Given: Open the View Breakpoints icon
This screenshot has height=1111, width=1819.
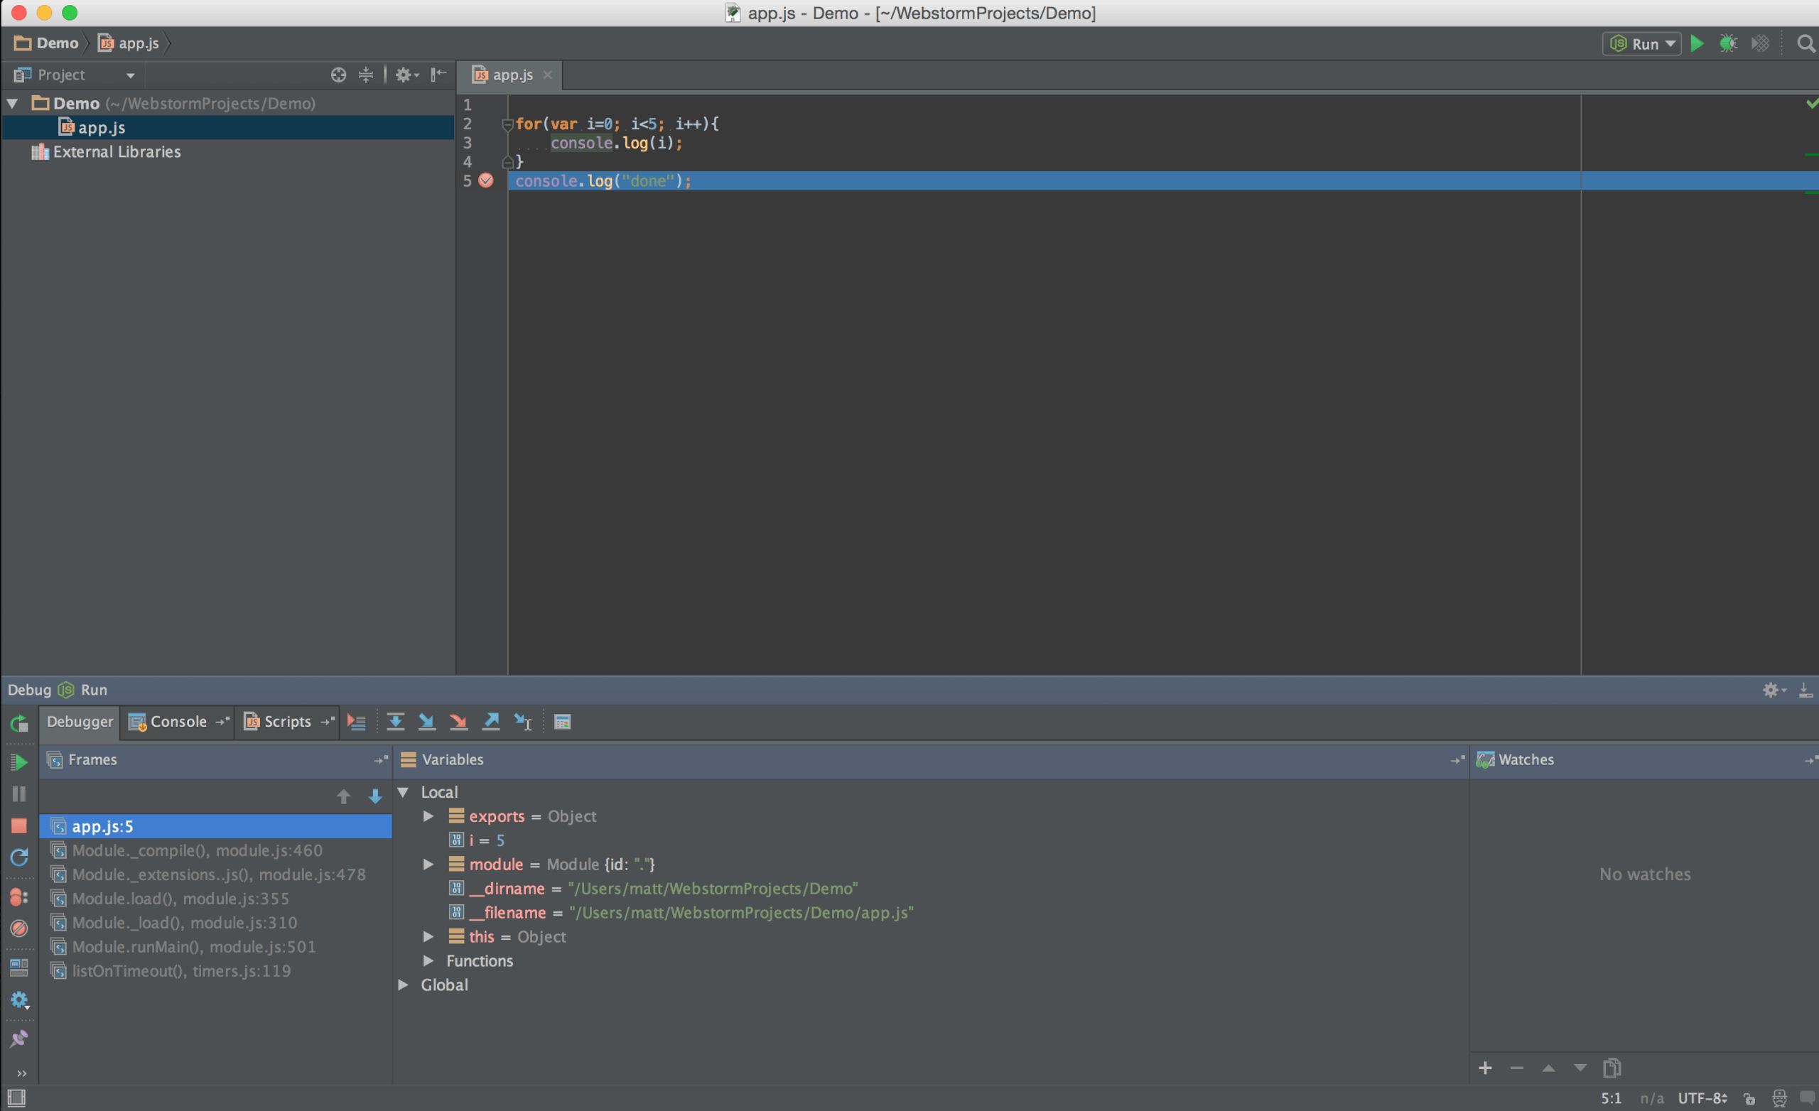Looking at the screenshot, I should [x=19, y=896].
